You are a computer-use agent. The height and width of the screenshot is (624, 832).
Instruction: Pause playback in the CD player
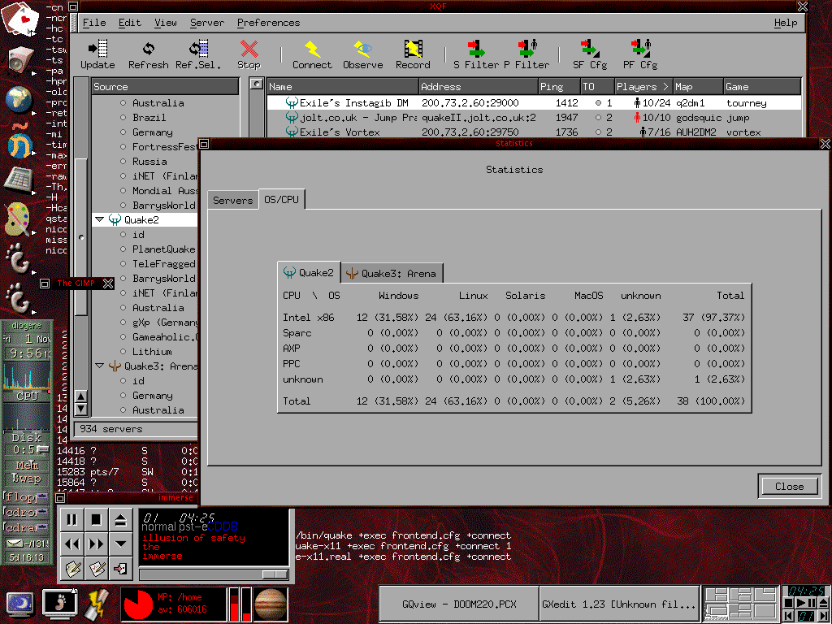point(71,519)
